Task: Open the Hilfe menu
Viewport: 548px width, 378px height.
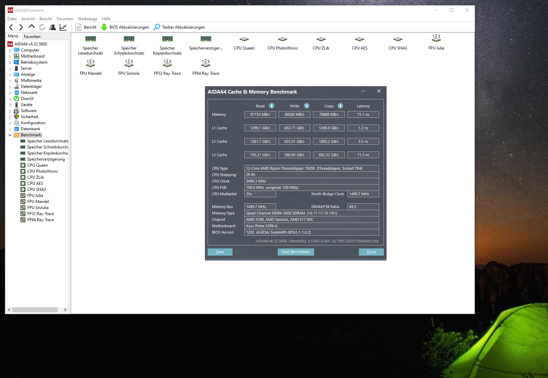Action: [x=106, y=19]
